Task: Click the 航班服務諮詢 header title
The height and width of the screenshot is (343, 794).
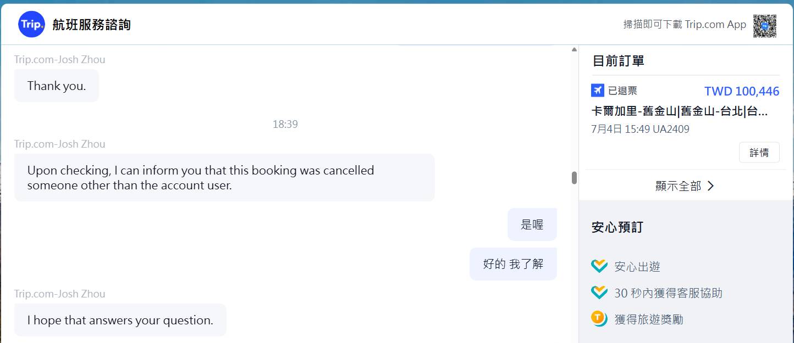Action: (x=92, y=25)
